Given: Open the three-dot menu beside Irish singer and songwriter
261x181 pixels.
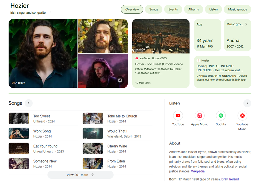Looking at the screenshot, I should [x=50, y=12].
